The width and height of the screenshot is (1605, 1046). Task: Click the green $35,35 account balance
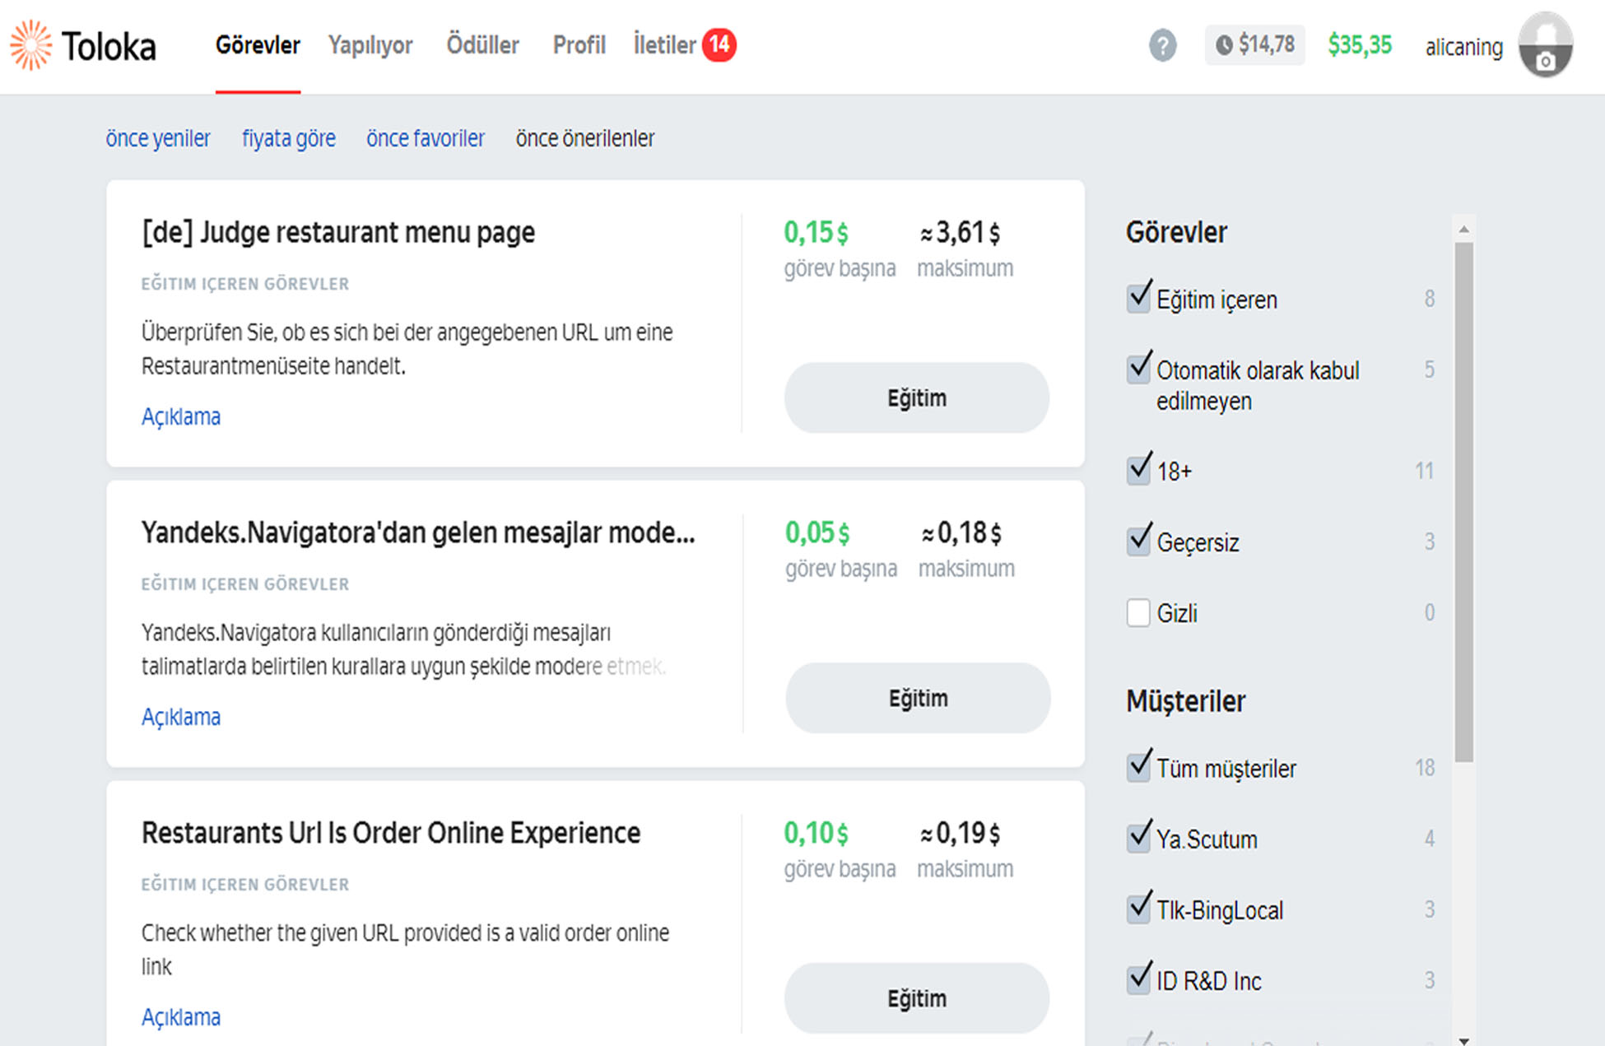(1359, 45)
